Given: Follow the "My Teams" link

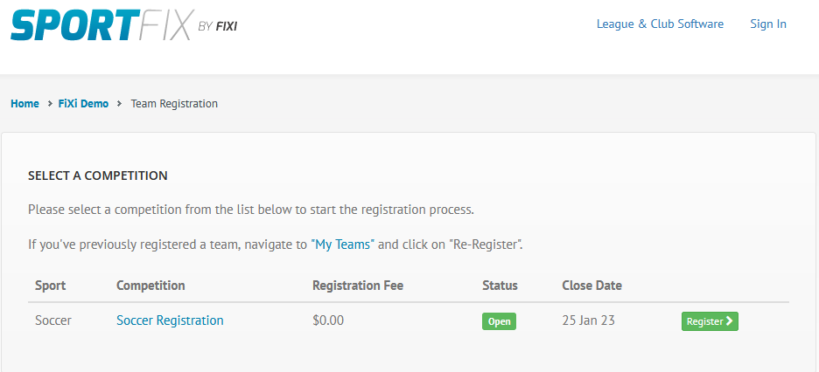Looking at the screenshot, I should click(343, 245).
